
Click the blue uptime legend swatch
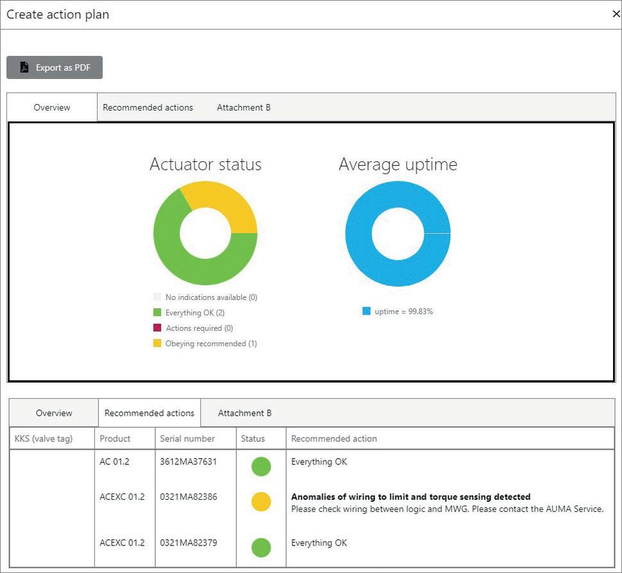tap(366, 311)
